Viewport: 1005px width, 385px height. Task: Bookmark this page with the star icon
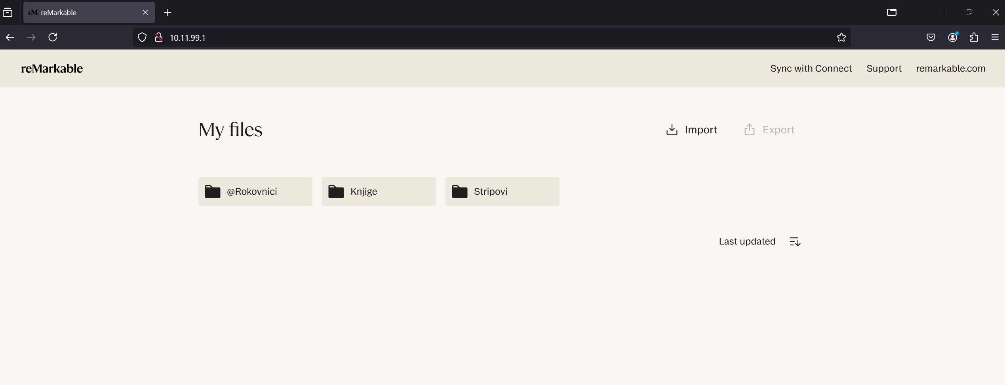coord(841,37)
